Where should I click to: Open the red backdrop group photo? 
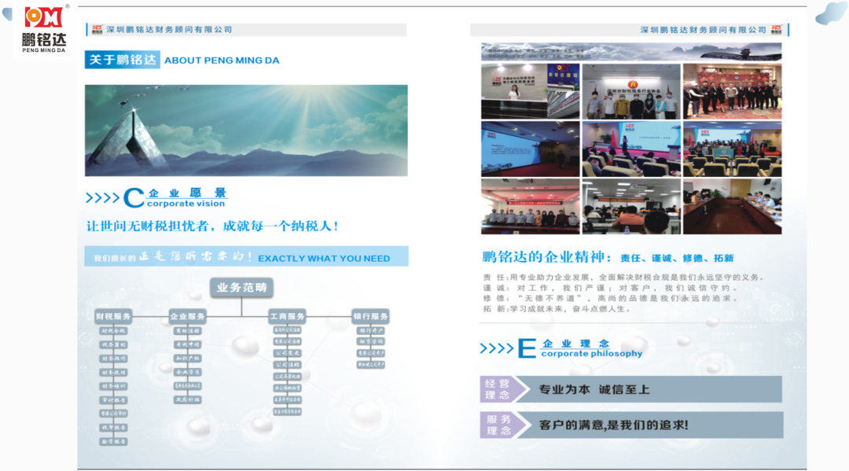click(x=733, y=91)
